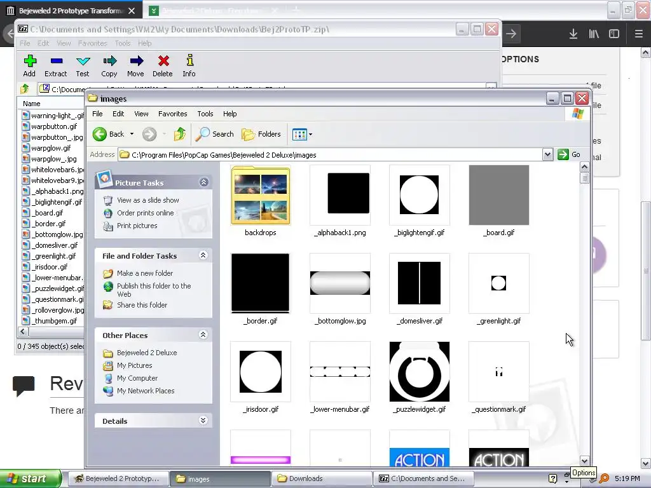Collapse the Other Places panel
This screenshot has width=651, height=488.
(203, 334)
